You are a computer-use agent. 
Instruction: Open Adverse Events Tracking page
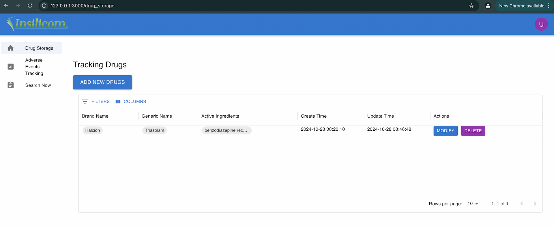point(32,67)
